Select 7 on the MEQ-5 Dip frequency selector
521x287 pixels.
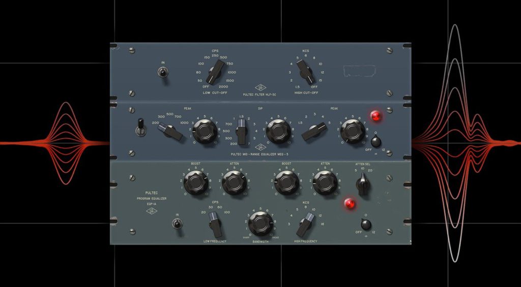coord(249,144)
